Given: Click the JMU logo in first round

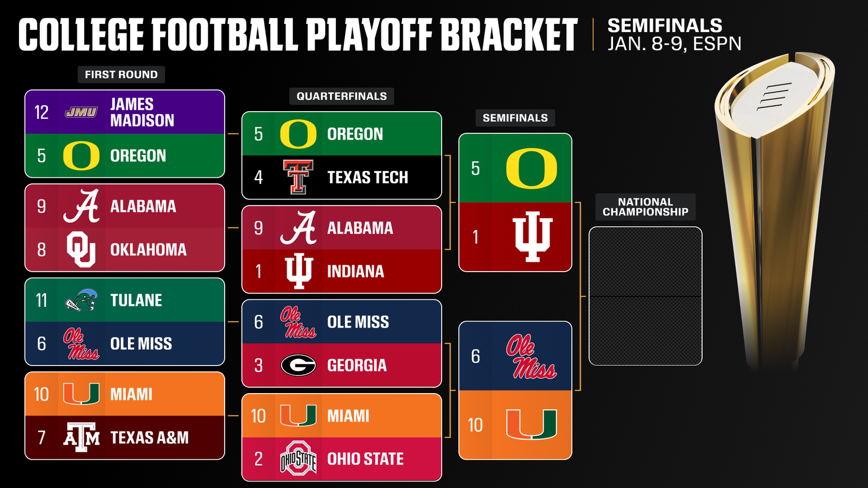Looking at the screenshot, I should tap(81, 112).
